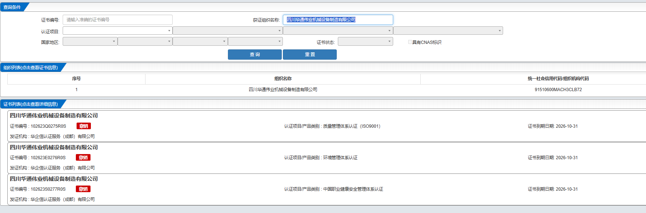Click credit code 91510600MACH3CLB72
This screenshot has width=646, height=213.
click(x=558, y=90)
